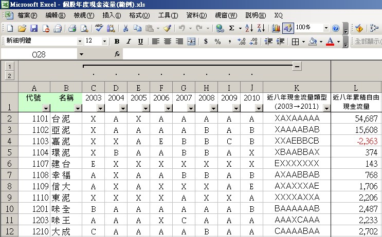The width and height of the screenshot is (382, 237).
Task: Click the AutoSum sigma icon
Action: pos(232,28)
